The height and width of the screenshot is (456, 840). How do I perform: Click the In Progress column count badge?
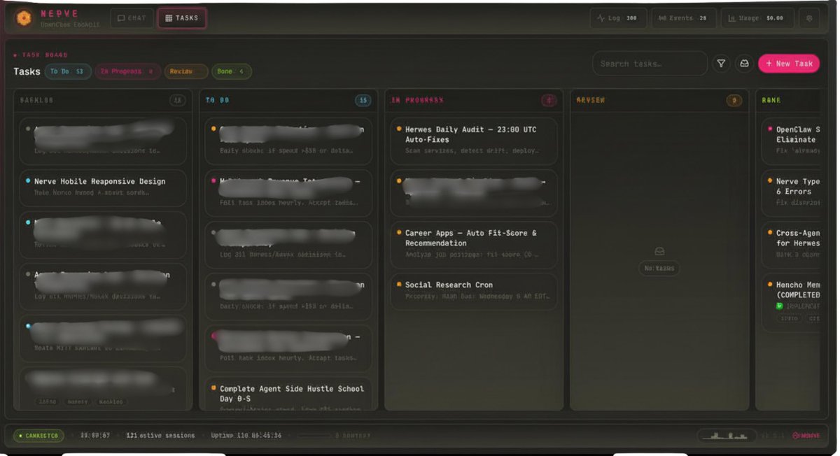[549, 100]
